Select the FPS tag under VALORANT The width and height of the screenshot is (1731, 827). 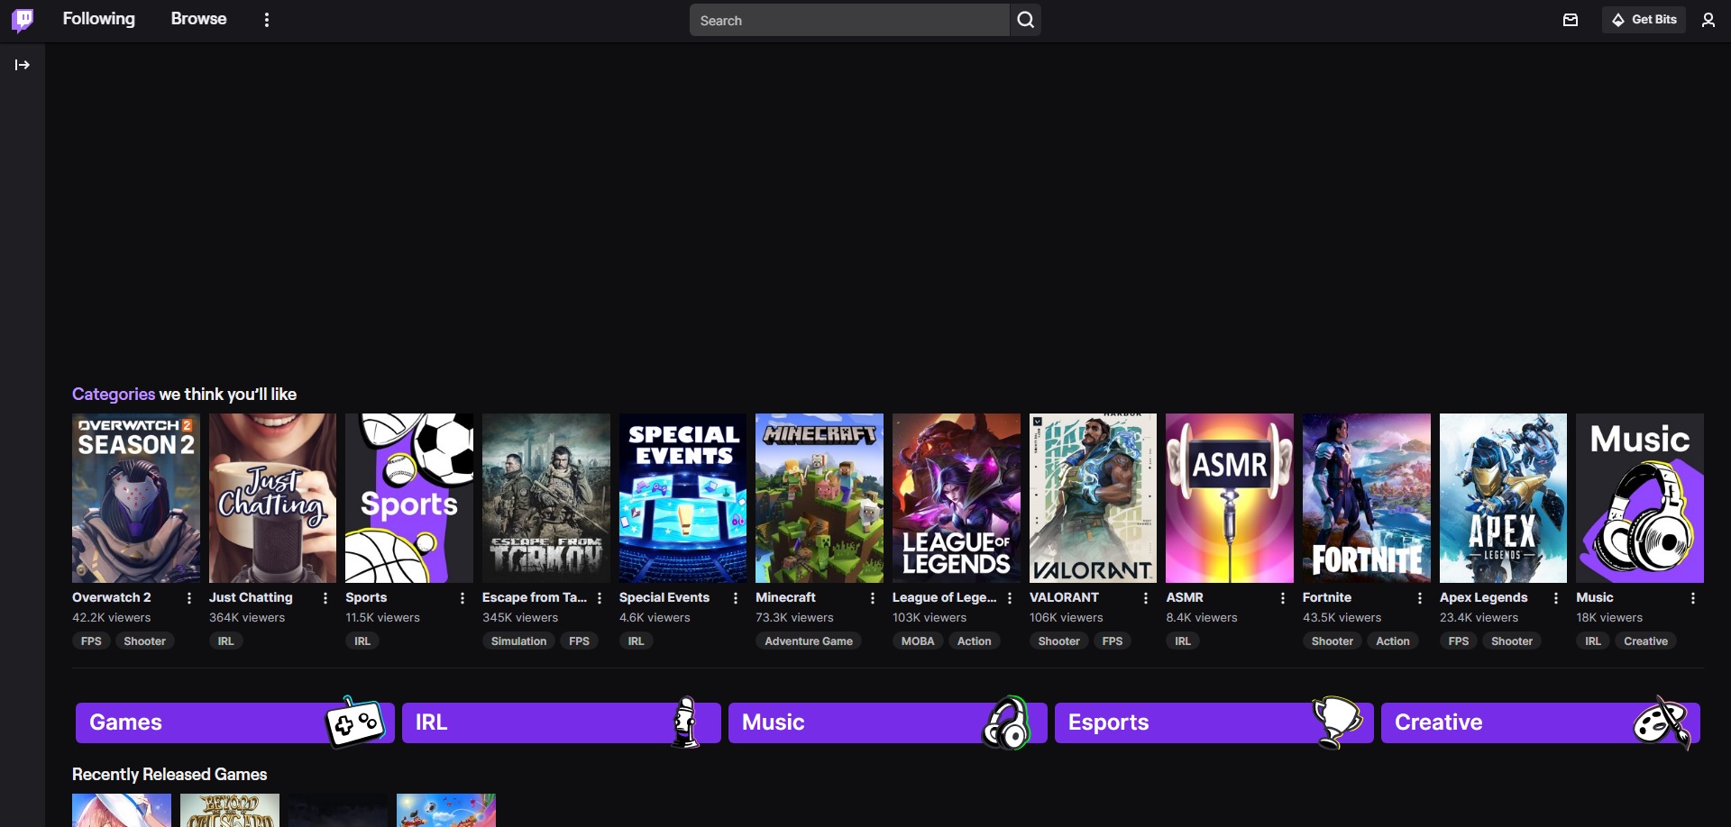coord(1113,641)
